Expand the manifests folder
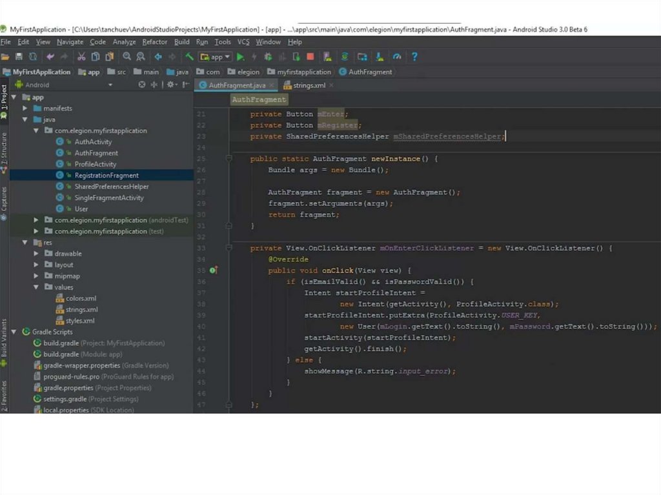661x495 pixels. [25, 108]
